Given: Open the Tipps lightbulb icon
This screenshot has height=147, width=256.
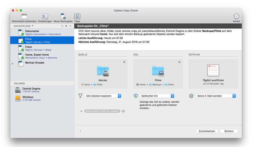Looking at the screenshot, I should (x=77, y=16).
